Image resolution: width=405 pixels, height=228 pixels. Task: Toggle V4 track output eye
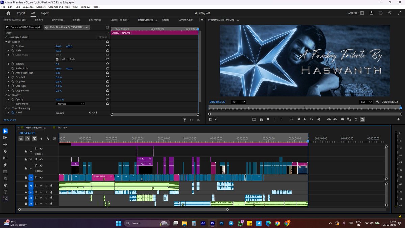[x=41, y=148]
